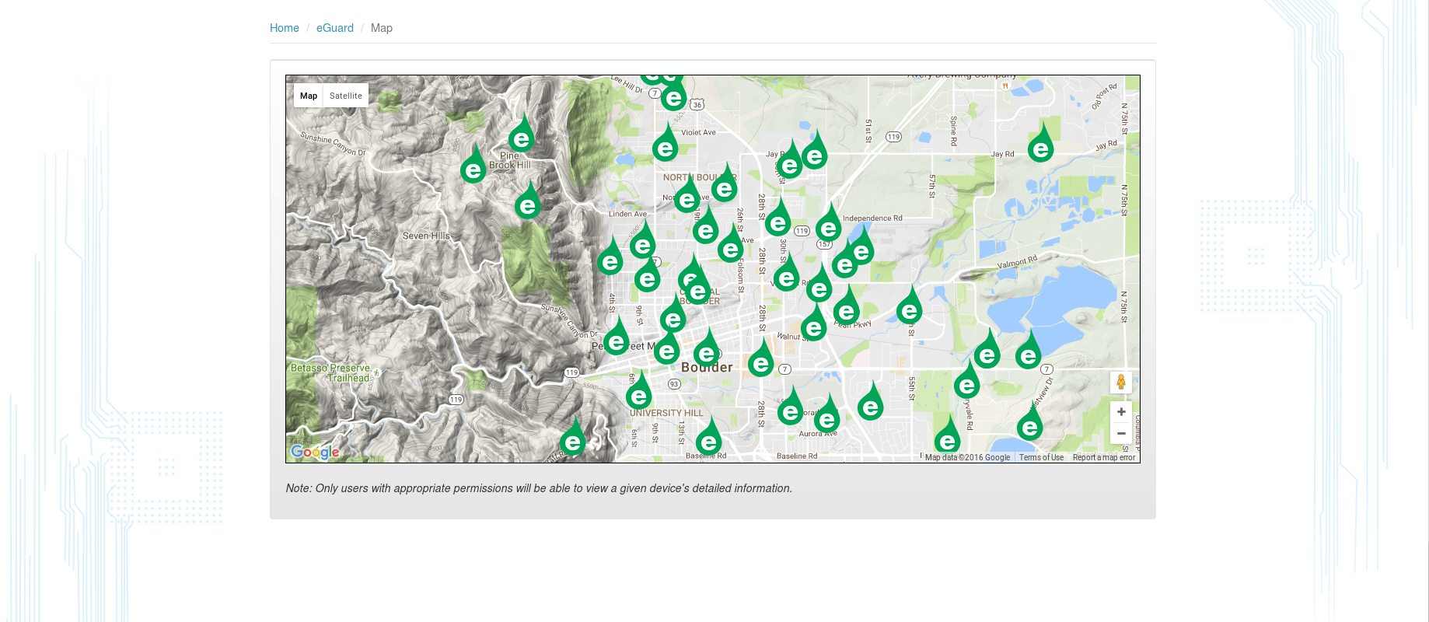Click the Map data ©2016 Google text
Screen dimensions: 1429x622
pyautogui.click(x=967, y=457)
